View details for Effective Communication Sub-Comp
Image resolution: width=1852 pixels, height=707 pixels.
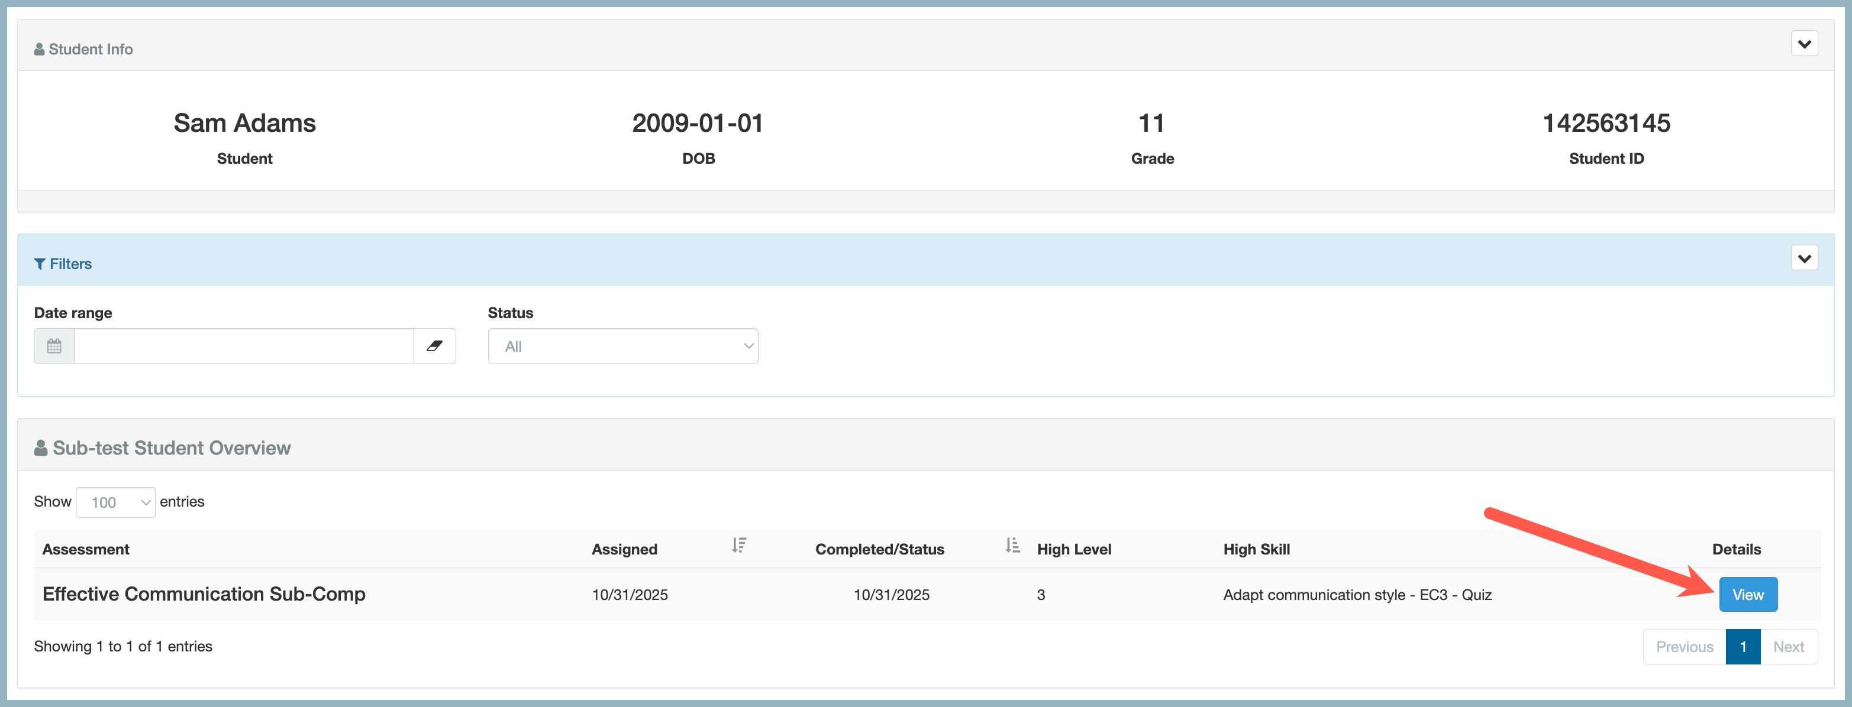click(x=1747, y=595)
